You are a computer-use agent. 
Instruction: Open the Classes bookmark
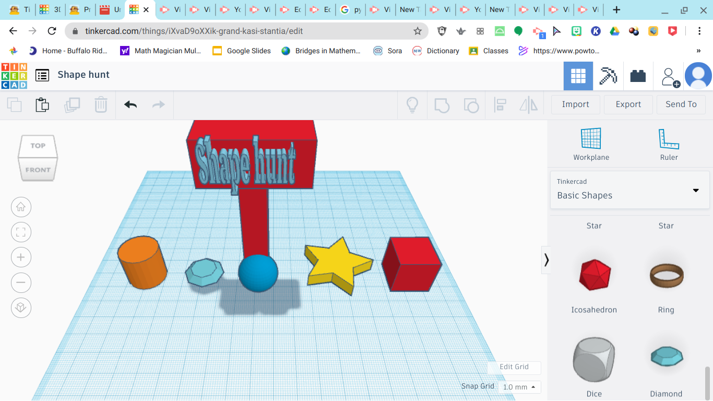point(489,51)
